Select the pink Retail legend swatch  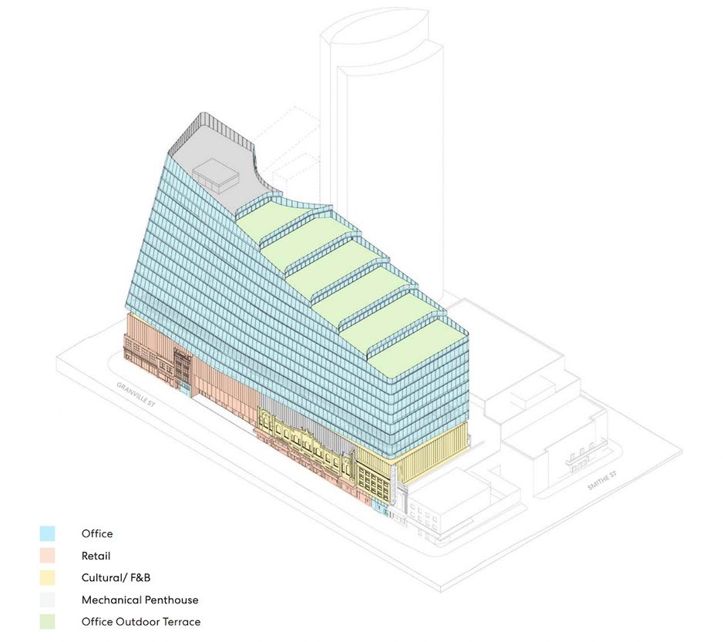tap(48, 556)
